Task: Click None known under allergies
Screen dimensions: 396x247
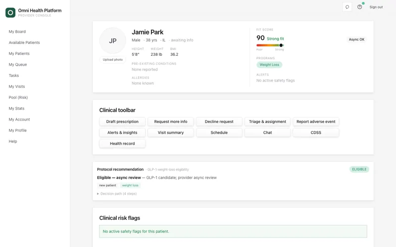Action: [143, 83]
